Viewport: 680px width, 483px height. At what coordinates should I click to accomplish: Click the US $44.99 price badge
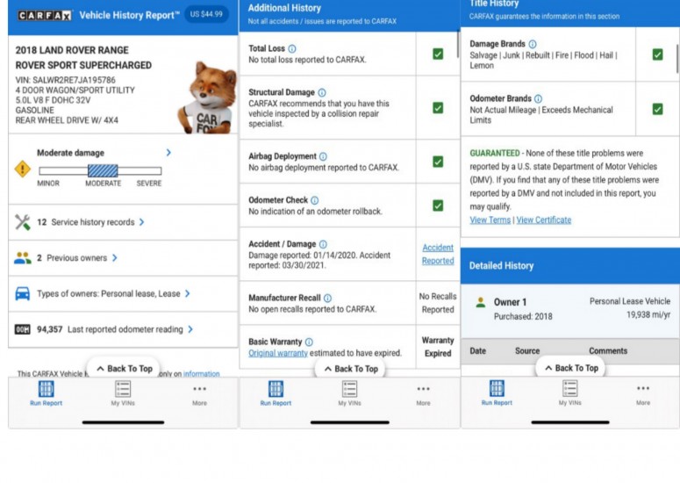click(206, 14)
